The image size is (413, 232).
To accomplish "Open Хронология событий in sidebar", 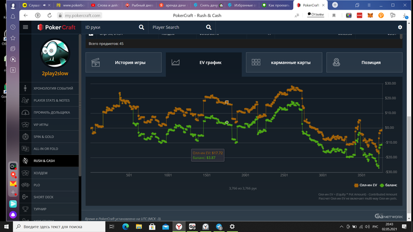I will click(49, 88).
